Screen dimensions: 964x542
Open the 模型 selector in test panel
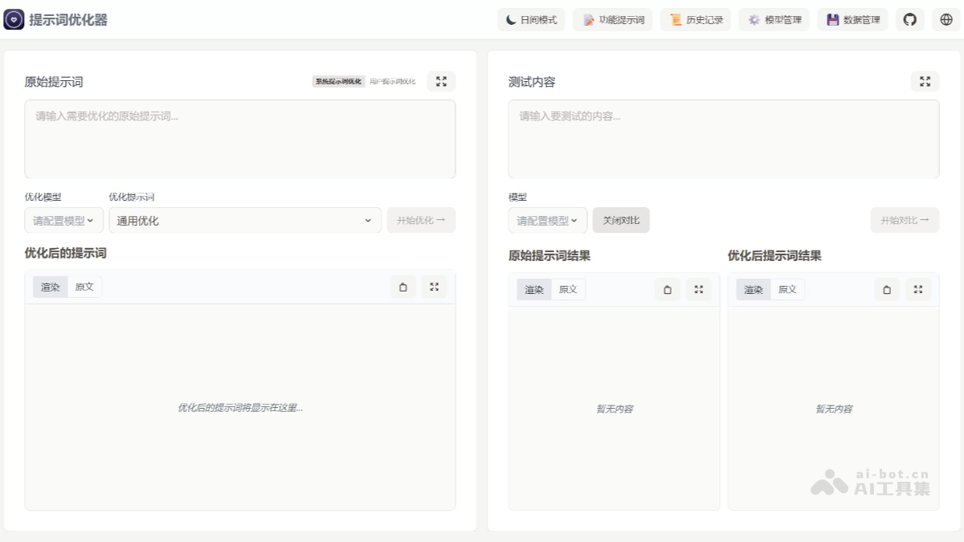click(x=547, y=219)
